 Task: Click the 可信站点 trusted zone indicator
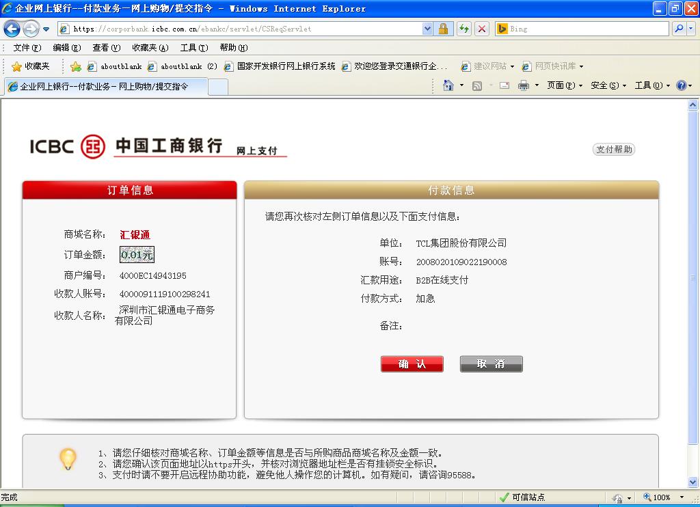(523, 497)
